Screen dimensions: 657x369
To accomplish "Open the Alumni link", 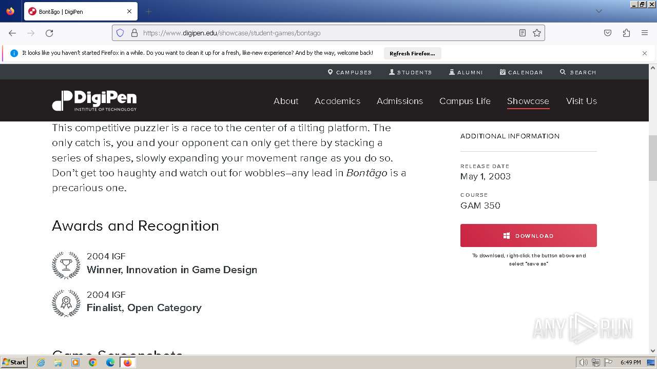I will click(x=466, y=72).
